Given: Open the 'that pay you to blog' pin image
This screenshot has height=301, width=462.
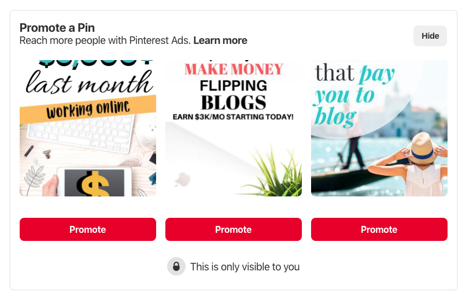Looking at the screenshot, I should pyautogui.click(x=379, y=128).
